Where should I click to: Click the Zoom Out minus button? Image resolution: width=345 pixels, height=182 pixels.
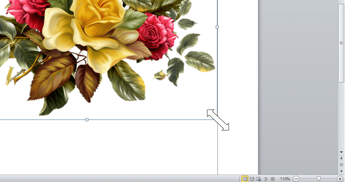pyautogui.click(x=296, y=179)
